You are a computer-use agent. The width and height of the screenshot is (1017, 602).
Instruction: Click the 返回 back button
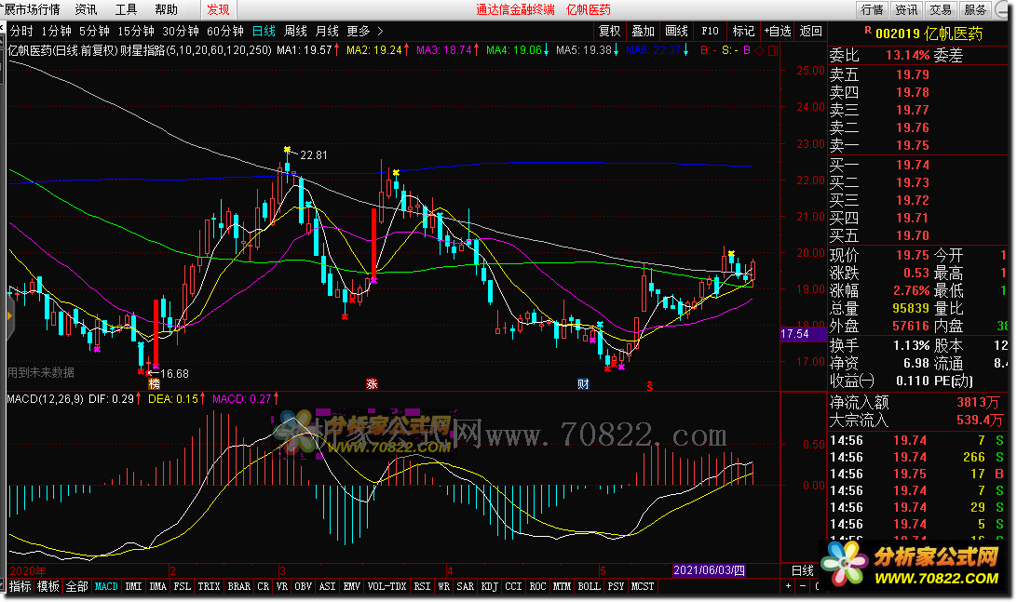click(811, 31)
